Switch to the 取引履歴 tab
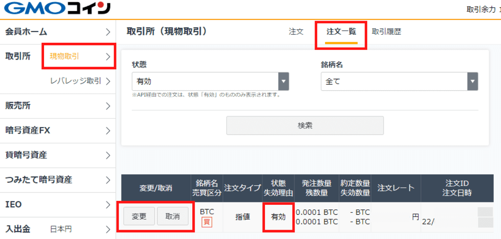Image resolution: width=501 pixels, height=239 pixels. pyautogui.click(x=386, y=32)
